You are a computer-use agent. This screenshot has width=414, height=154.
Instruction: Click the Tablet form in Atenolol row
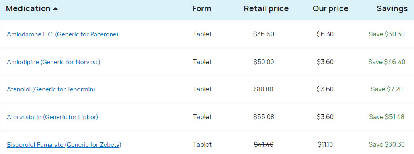(202, 89)
